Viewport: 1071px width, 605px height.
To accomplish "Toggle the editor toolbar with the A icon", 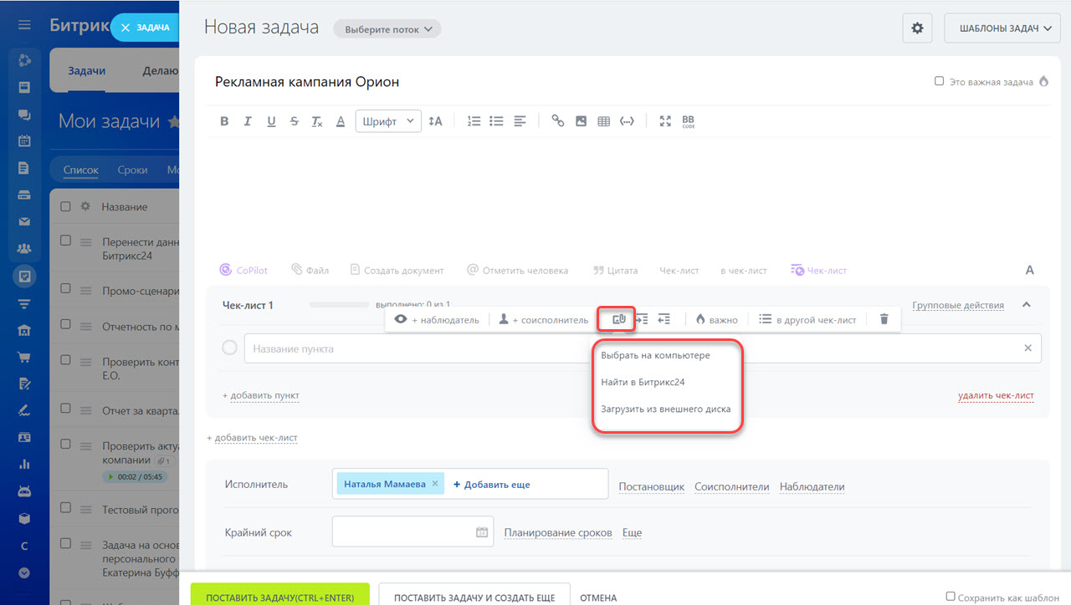I will point(1030,270).
